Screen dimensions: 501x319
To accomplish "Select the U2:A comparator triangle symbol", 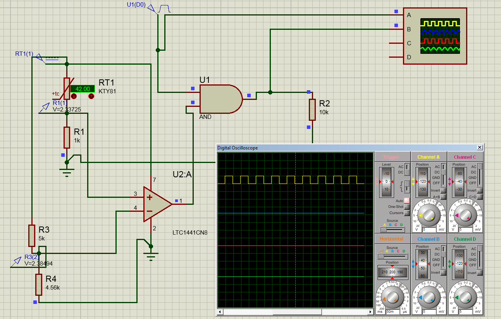I will tap(157, 204).
